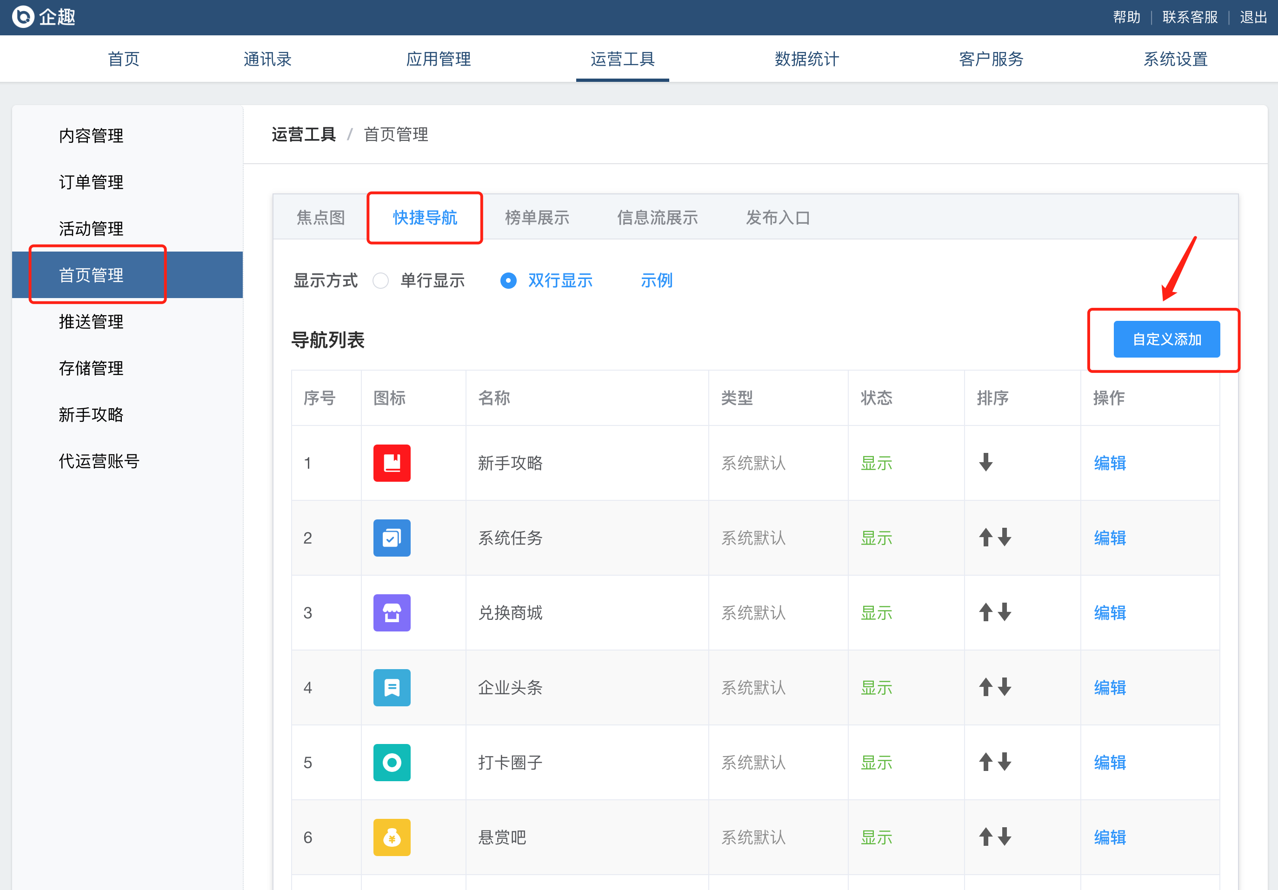Edit the 悬赏吧 row
1278x890 pixels.
1110,837
